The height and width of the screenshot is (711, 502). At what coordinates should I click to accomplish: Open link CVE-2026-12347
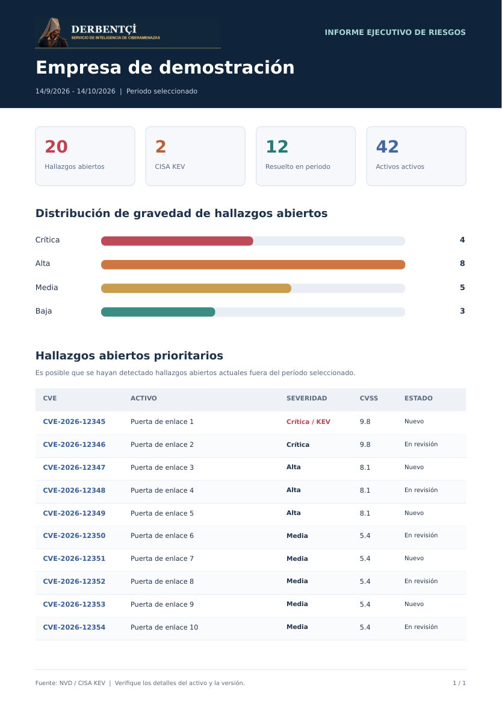(x=74, y=467)
